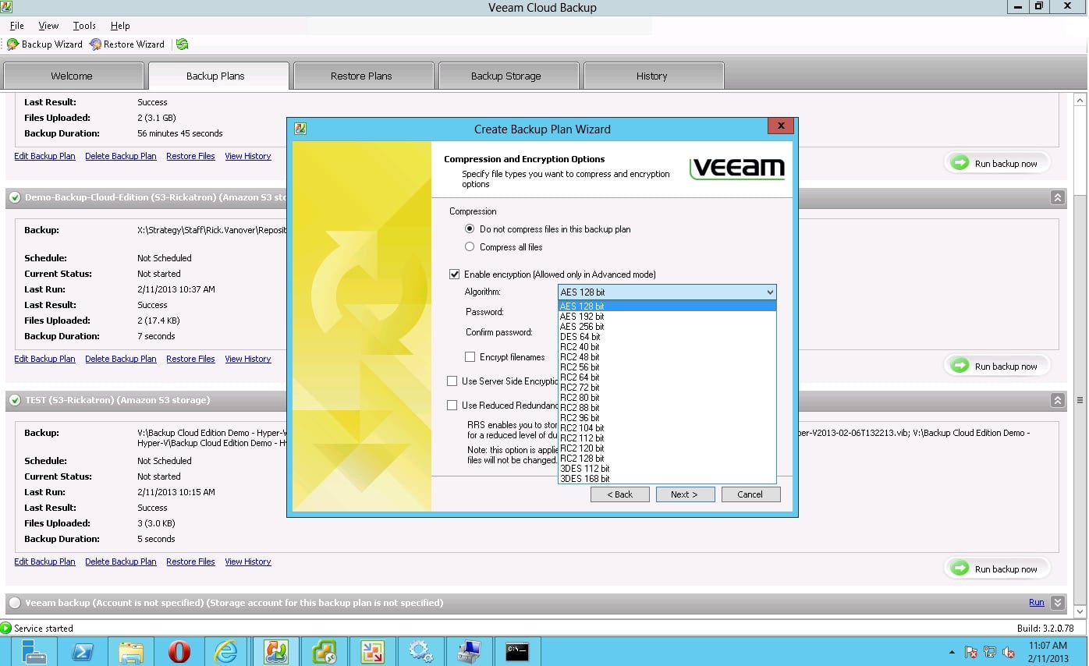Click the Backup Wizard toolbar icon
This screenshot has width=1089, height=666.
point(13,44)
